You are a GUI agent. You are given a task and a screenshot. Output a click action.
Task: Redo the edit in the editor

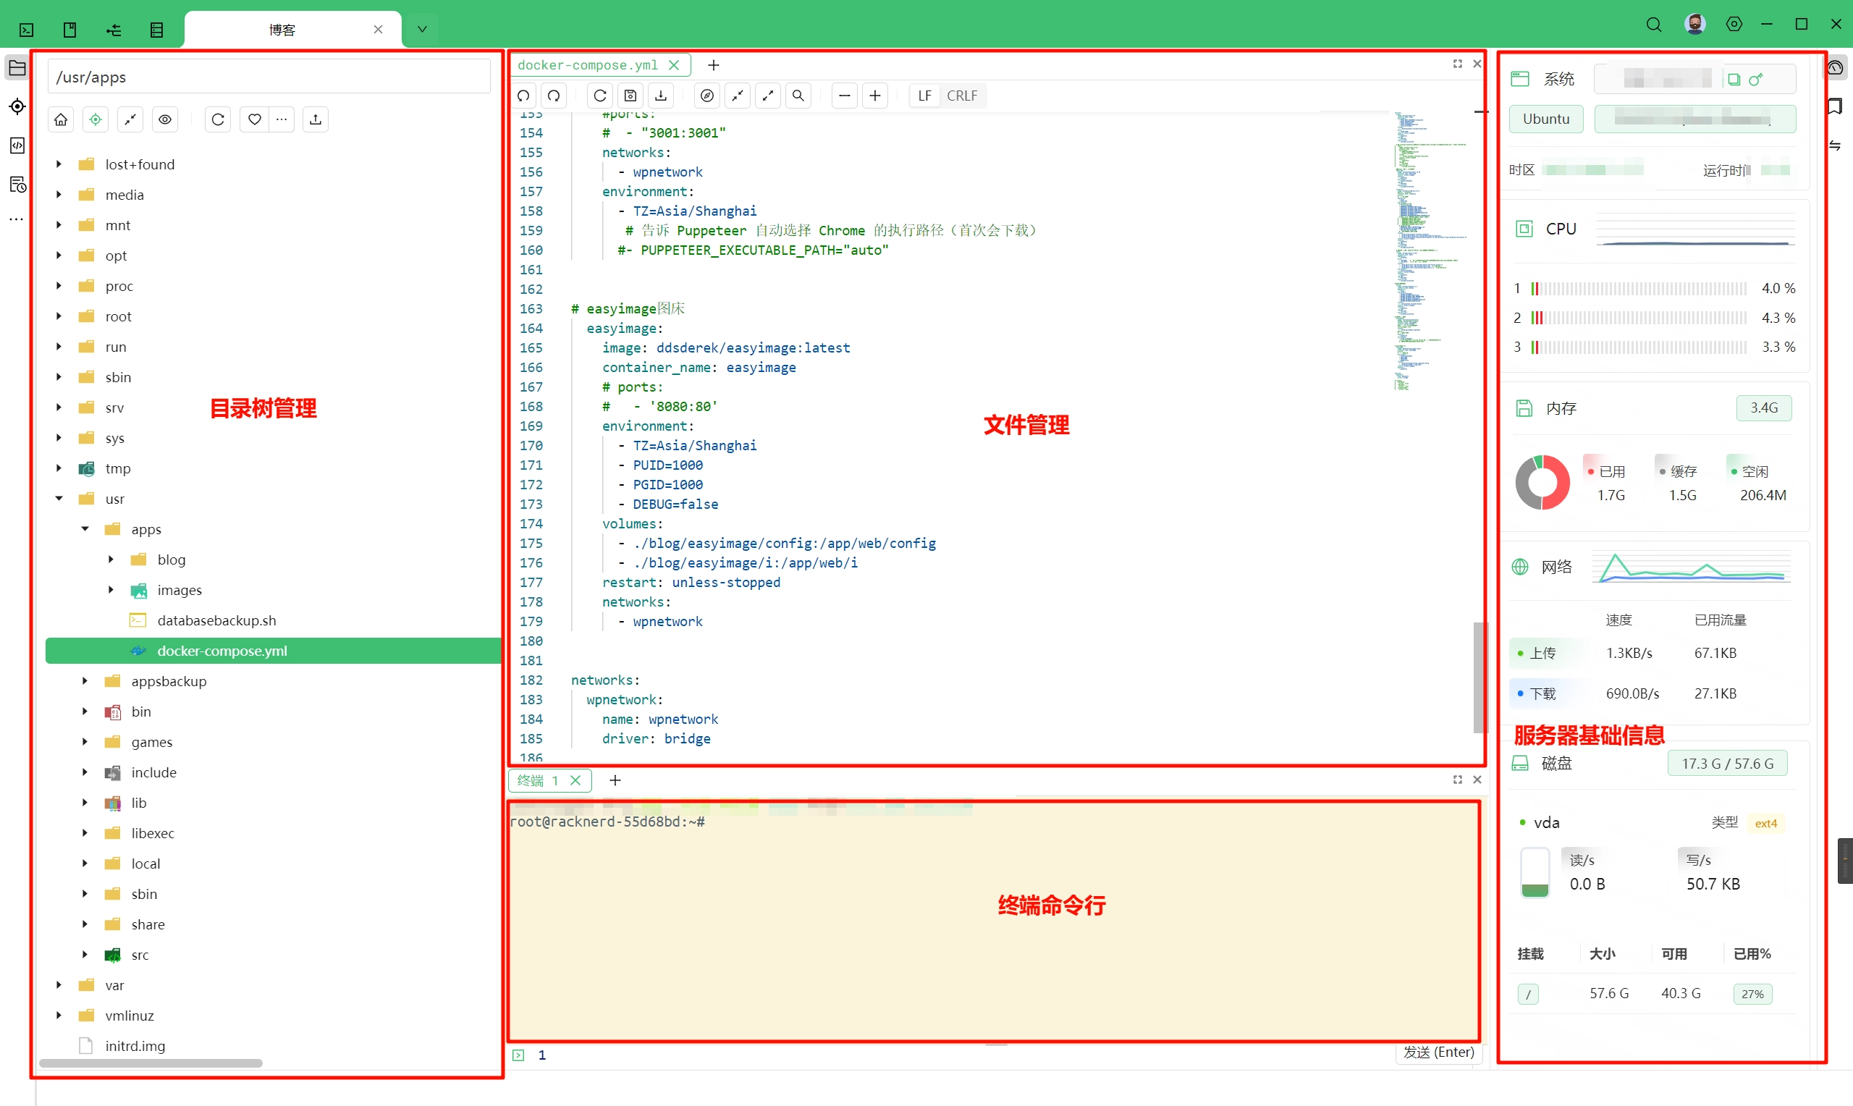(x=554, y=96)
